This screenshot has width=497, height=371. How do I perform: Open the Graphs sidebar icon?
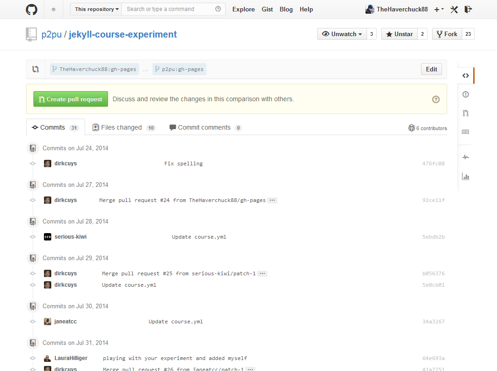(x=465, y=176)
